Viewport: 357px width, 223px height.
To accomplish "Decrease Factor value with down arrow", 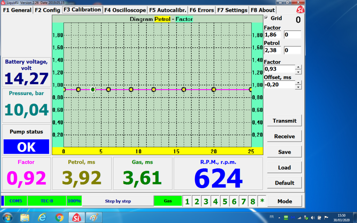I will coord(298,72).
